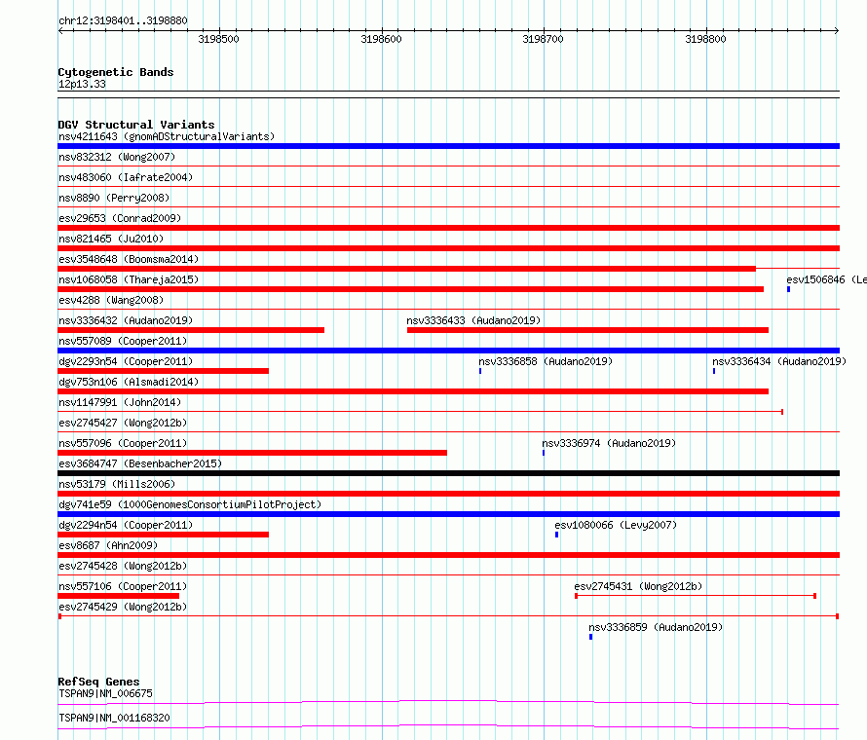Open esv3684747 (Besenbacher2015) variant label
The width and height of the screenshot is (867, 740).
(x=140, y=463)
